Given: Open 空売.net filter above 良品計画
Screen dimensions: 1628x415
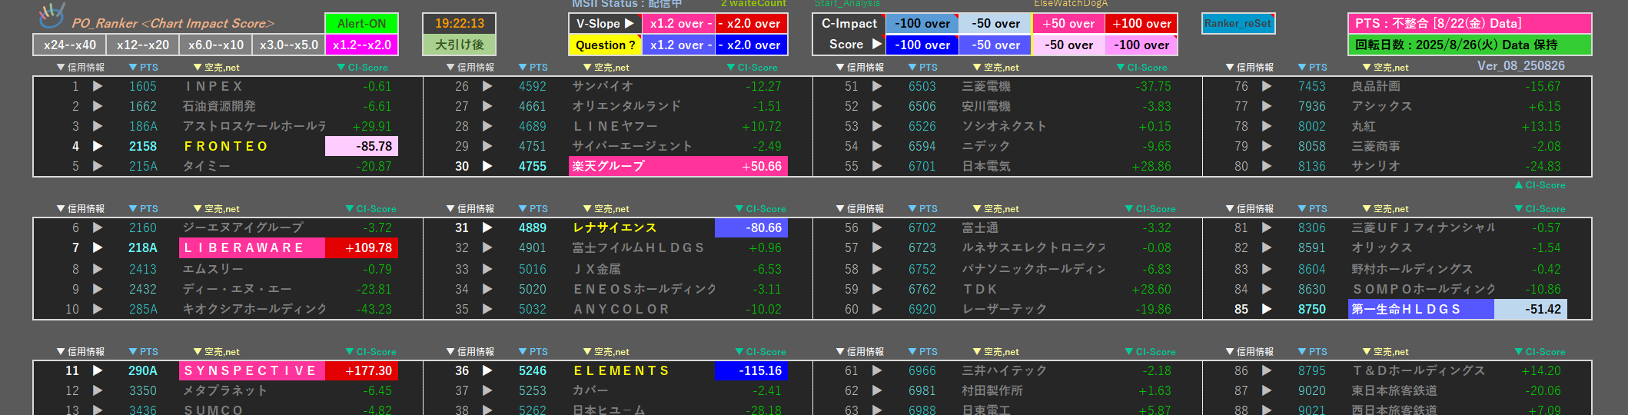Looking at the screenshot, I should (x=1385, y=68).
